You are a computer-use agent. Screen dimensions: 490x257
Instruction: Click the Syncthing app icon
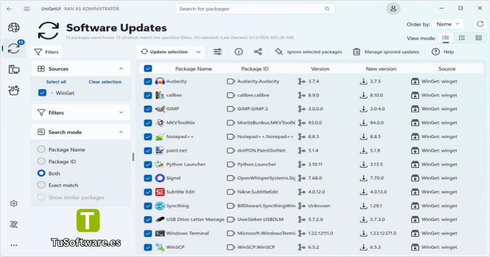160,206
